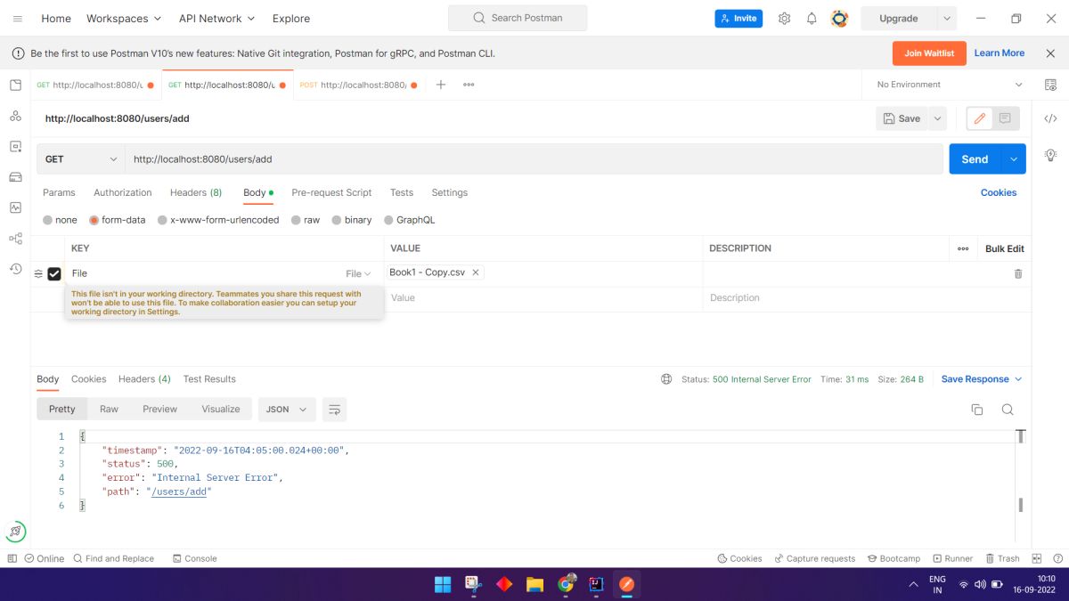Click the Invite button
This screenshot has width=1069, height=601.
point(739,18)
